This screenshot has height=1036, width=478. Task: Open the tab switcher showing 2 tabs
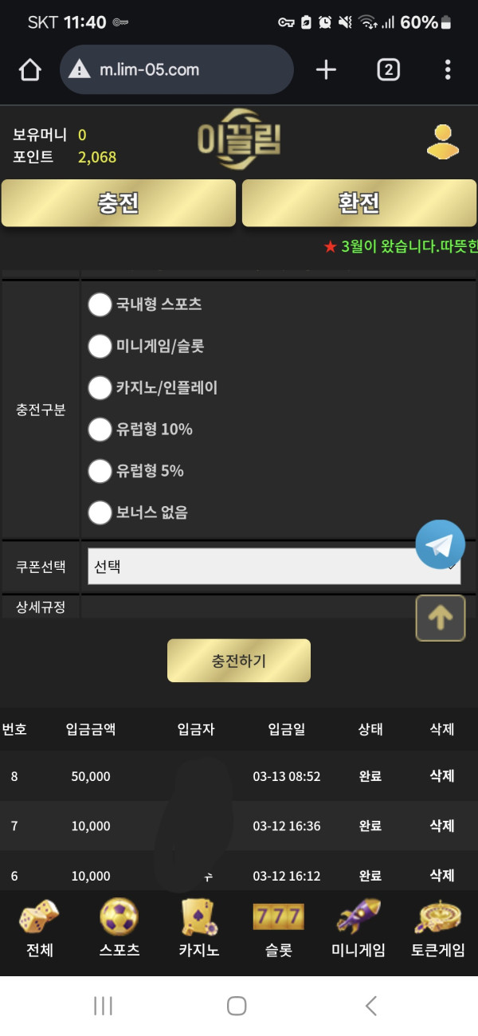pyautogui.click(x=388, y=70)
